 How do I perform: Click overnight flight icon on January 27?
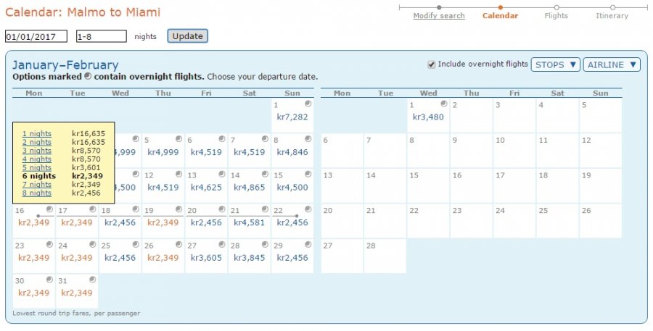221,244
